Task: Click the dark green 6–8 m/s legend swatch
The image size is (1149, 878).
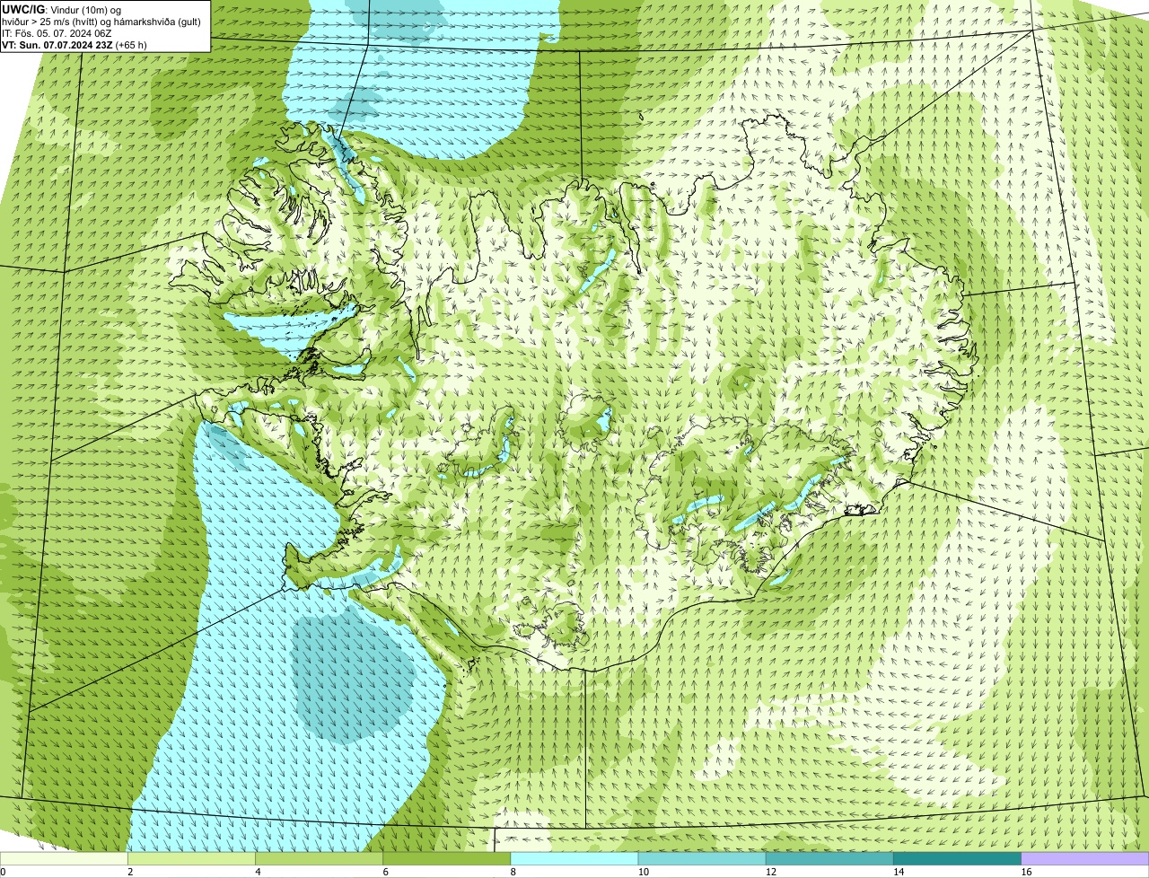Action: (x=447, y=858)
